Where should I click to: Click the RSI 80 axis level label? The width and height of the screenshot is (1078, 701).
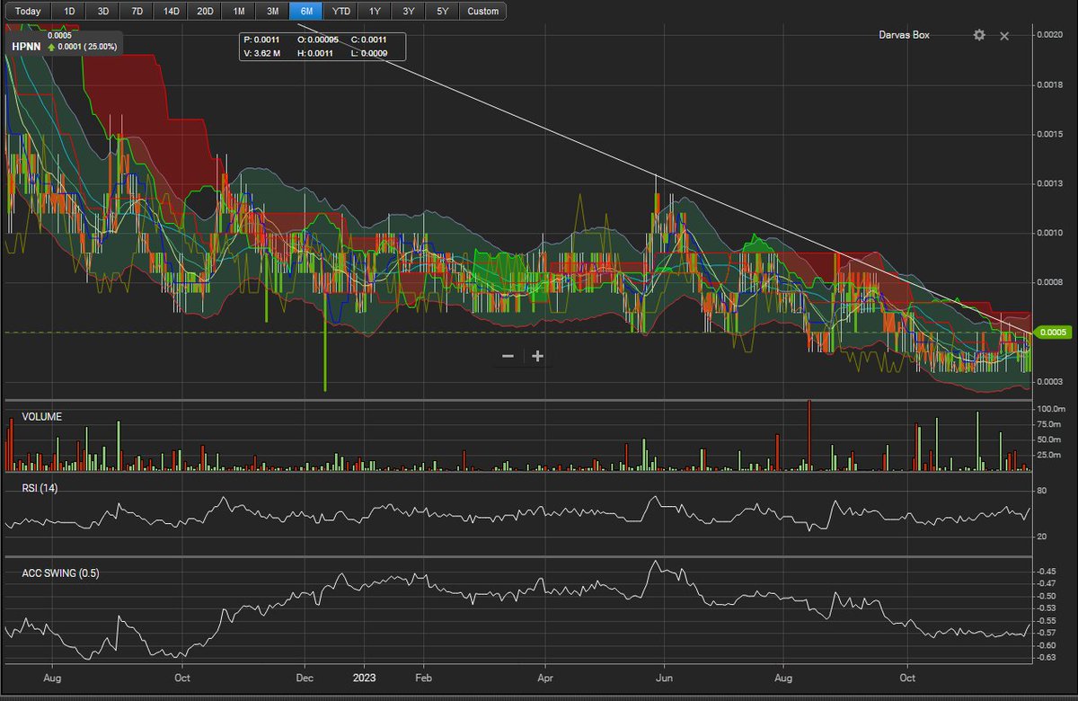(x=1040, y=491)
